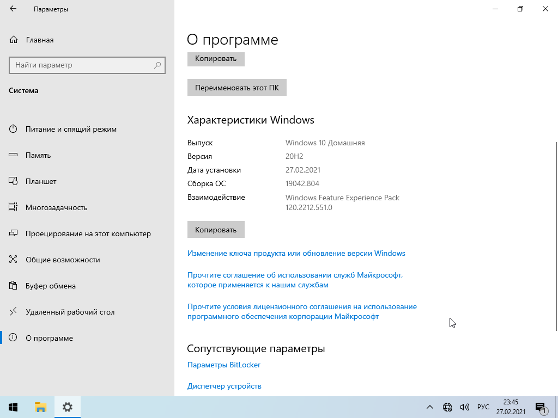The image size is (558, 418).
Task: Select the О программе info icon
Action: tap(13, 337)
